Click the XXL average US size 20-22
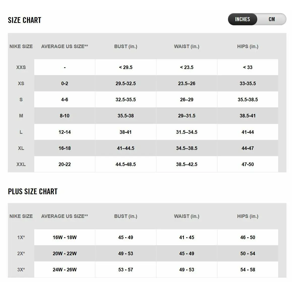This screenshot has width=292, height=292. coord(64,164)
